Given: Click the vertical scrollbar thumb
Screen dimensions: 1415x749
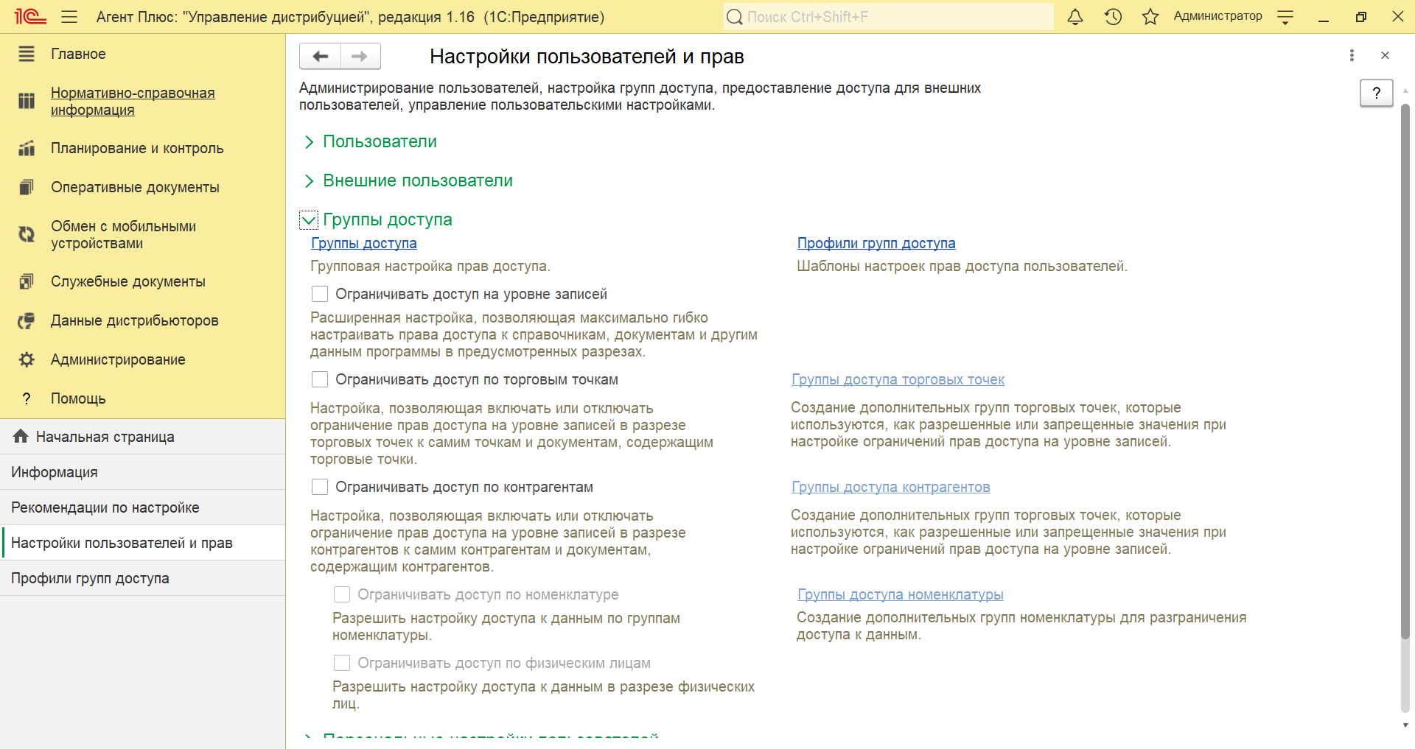Looking at the screenshot, I should (x=1405, y=372).
